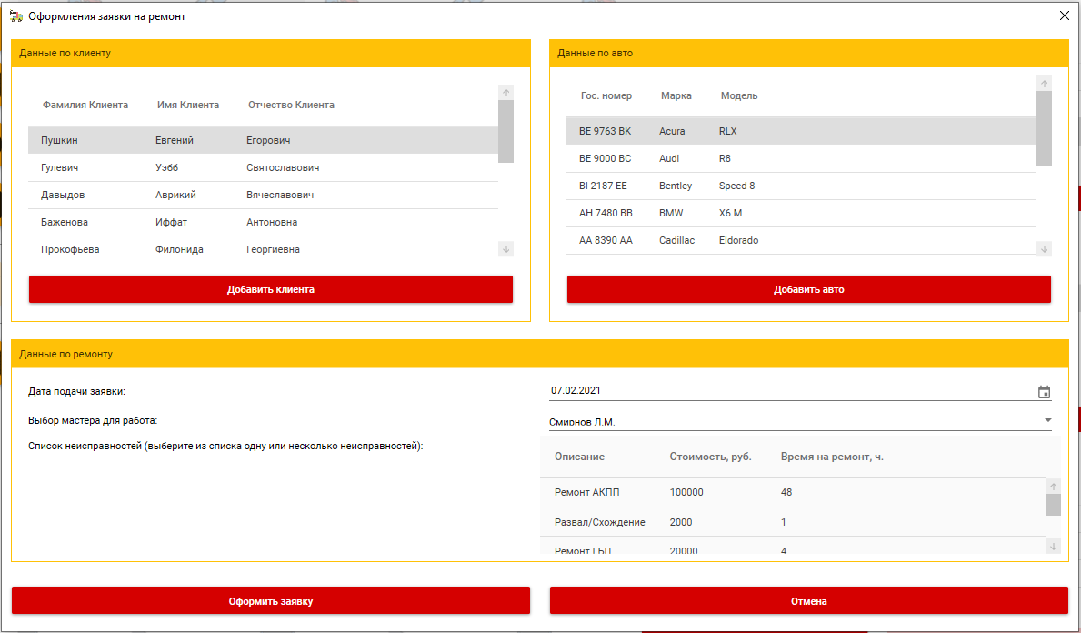The height and width of the screenshot is (633, 1081).
Task: Select client row Пушкин
Action: tap(264, 140)
